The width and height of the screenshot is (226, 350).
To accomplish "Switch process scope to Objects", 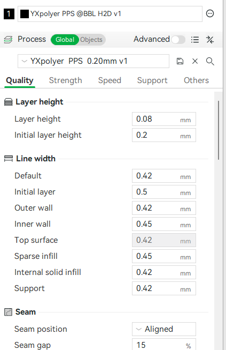I will 91,40.
